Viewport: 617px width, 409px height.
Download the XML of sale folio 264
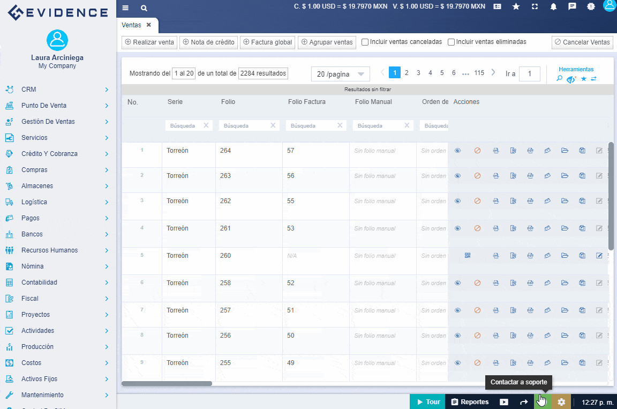[495, 151]
